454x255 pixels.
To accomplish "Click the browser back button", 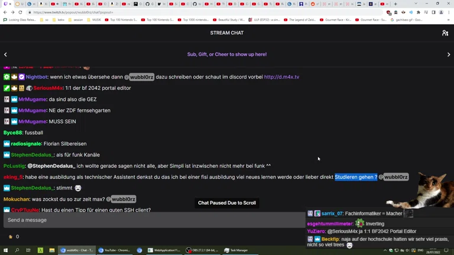I will pyautogui.click(x=5, y=12).
